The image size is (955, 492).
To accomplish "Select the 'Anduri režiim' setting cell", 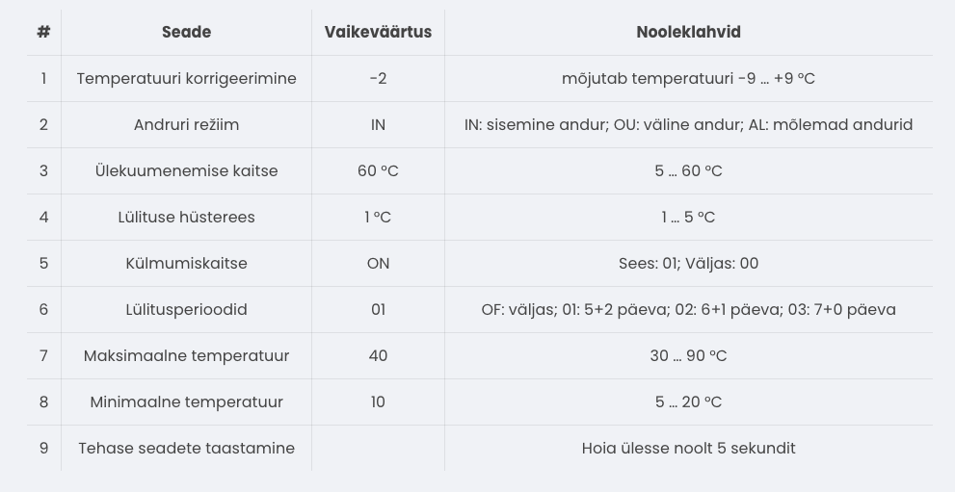I will 186,124.
